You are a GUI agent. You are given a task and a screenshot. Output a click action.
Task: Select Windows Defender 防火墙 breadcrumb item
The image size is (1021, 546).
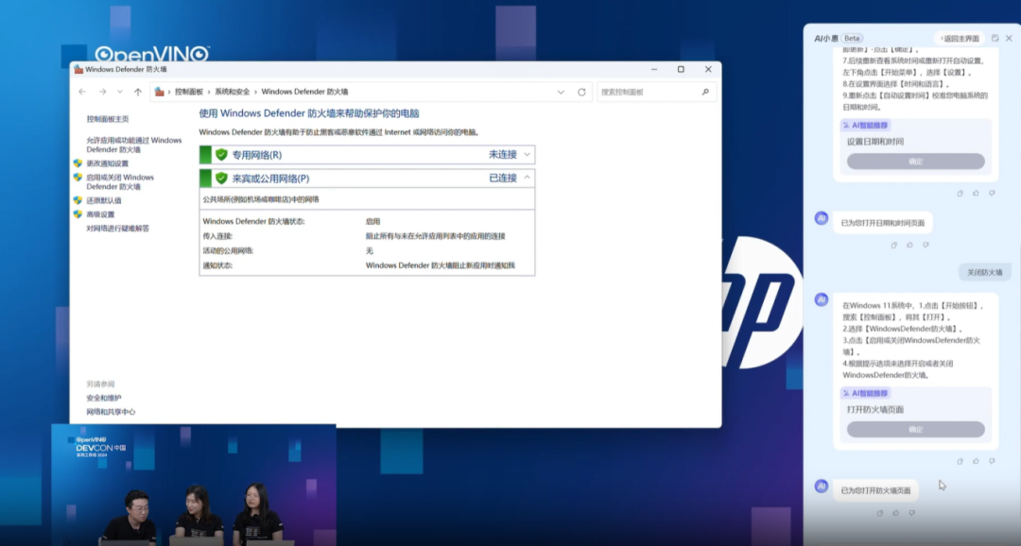click(x=304, y=92)
